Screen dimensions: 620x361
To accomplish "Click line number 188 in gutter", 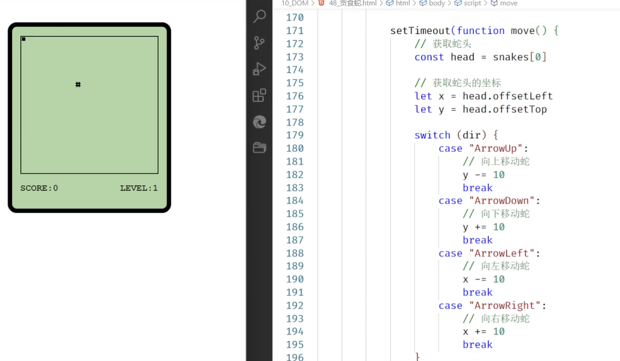I will 295,253.
